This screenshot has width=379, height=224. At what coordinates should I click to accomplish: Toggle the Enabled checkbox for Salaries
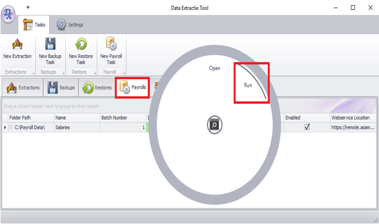(307, 127)
